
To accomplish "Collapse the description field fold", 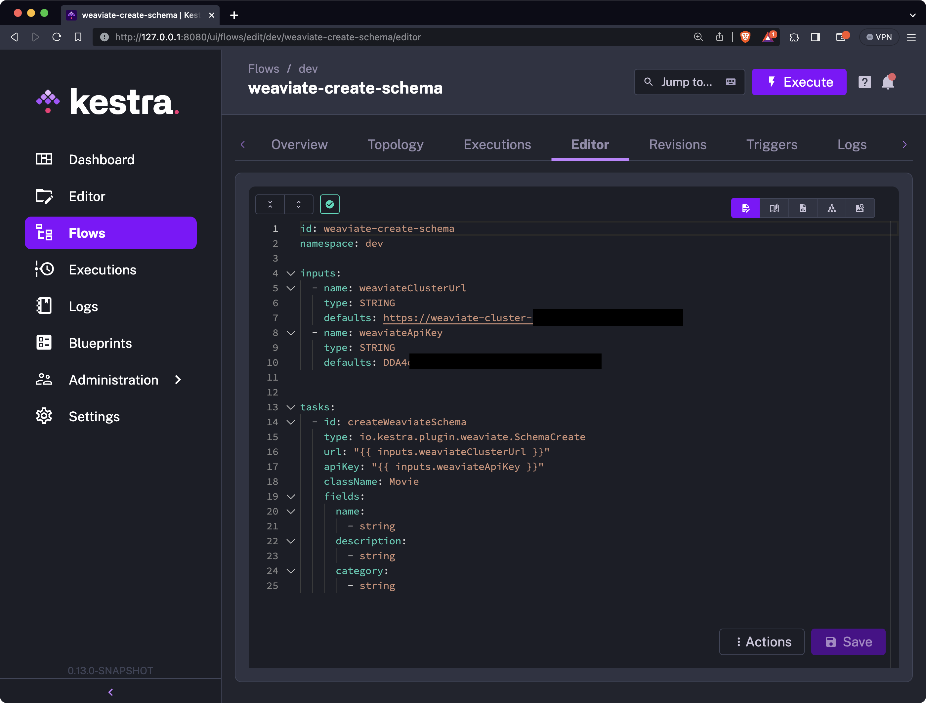I will (291, 541).
